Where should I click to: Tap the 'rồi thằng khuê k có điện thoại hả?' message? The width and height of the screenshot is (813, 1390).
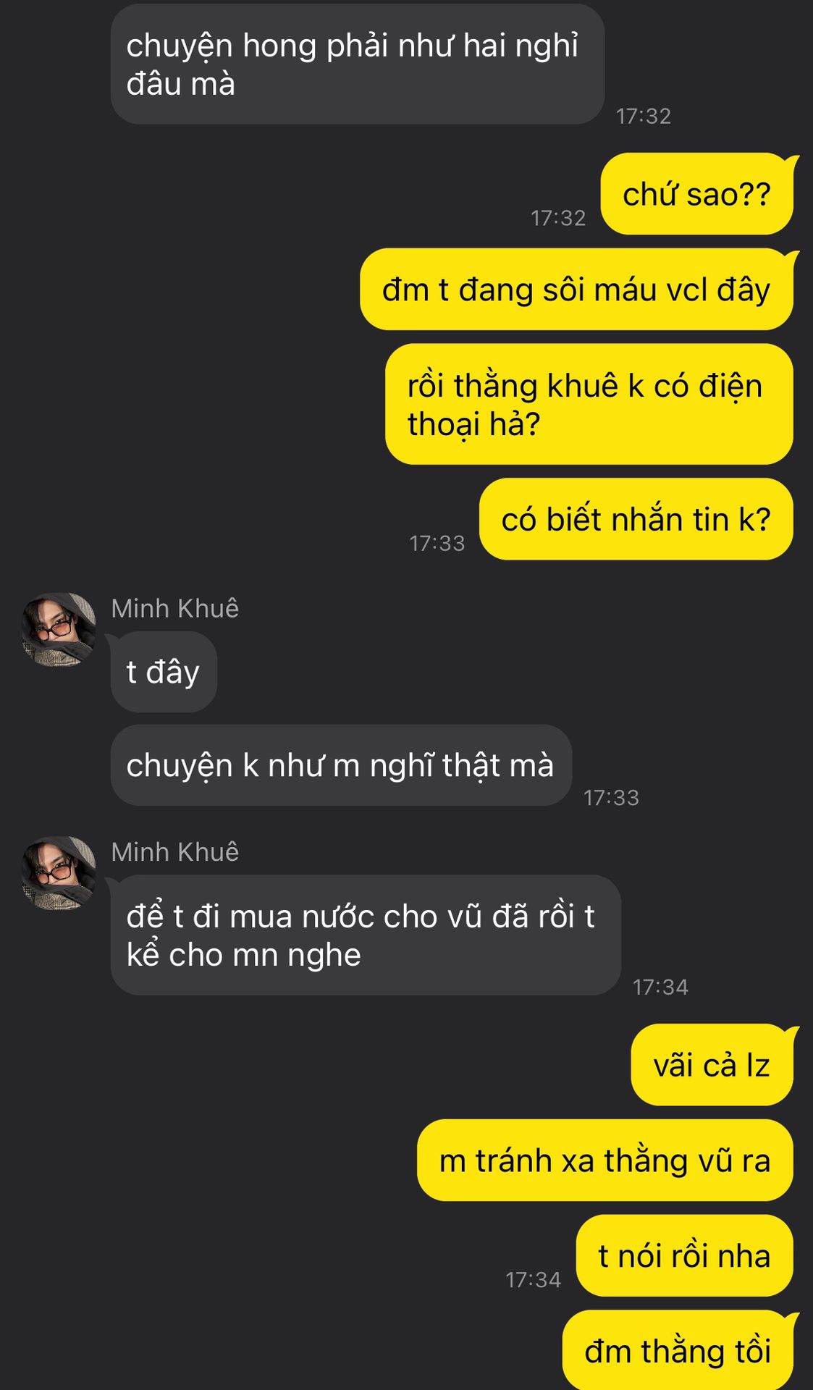coord(589,404)
